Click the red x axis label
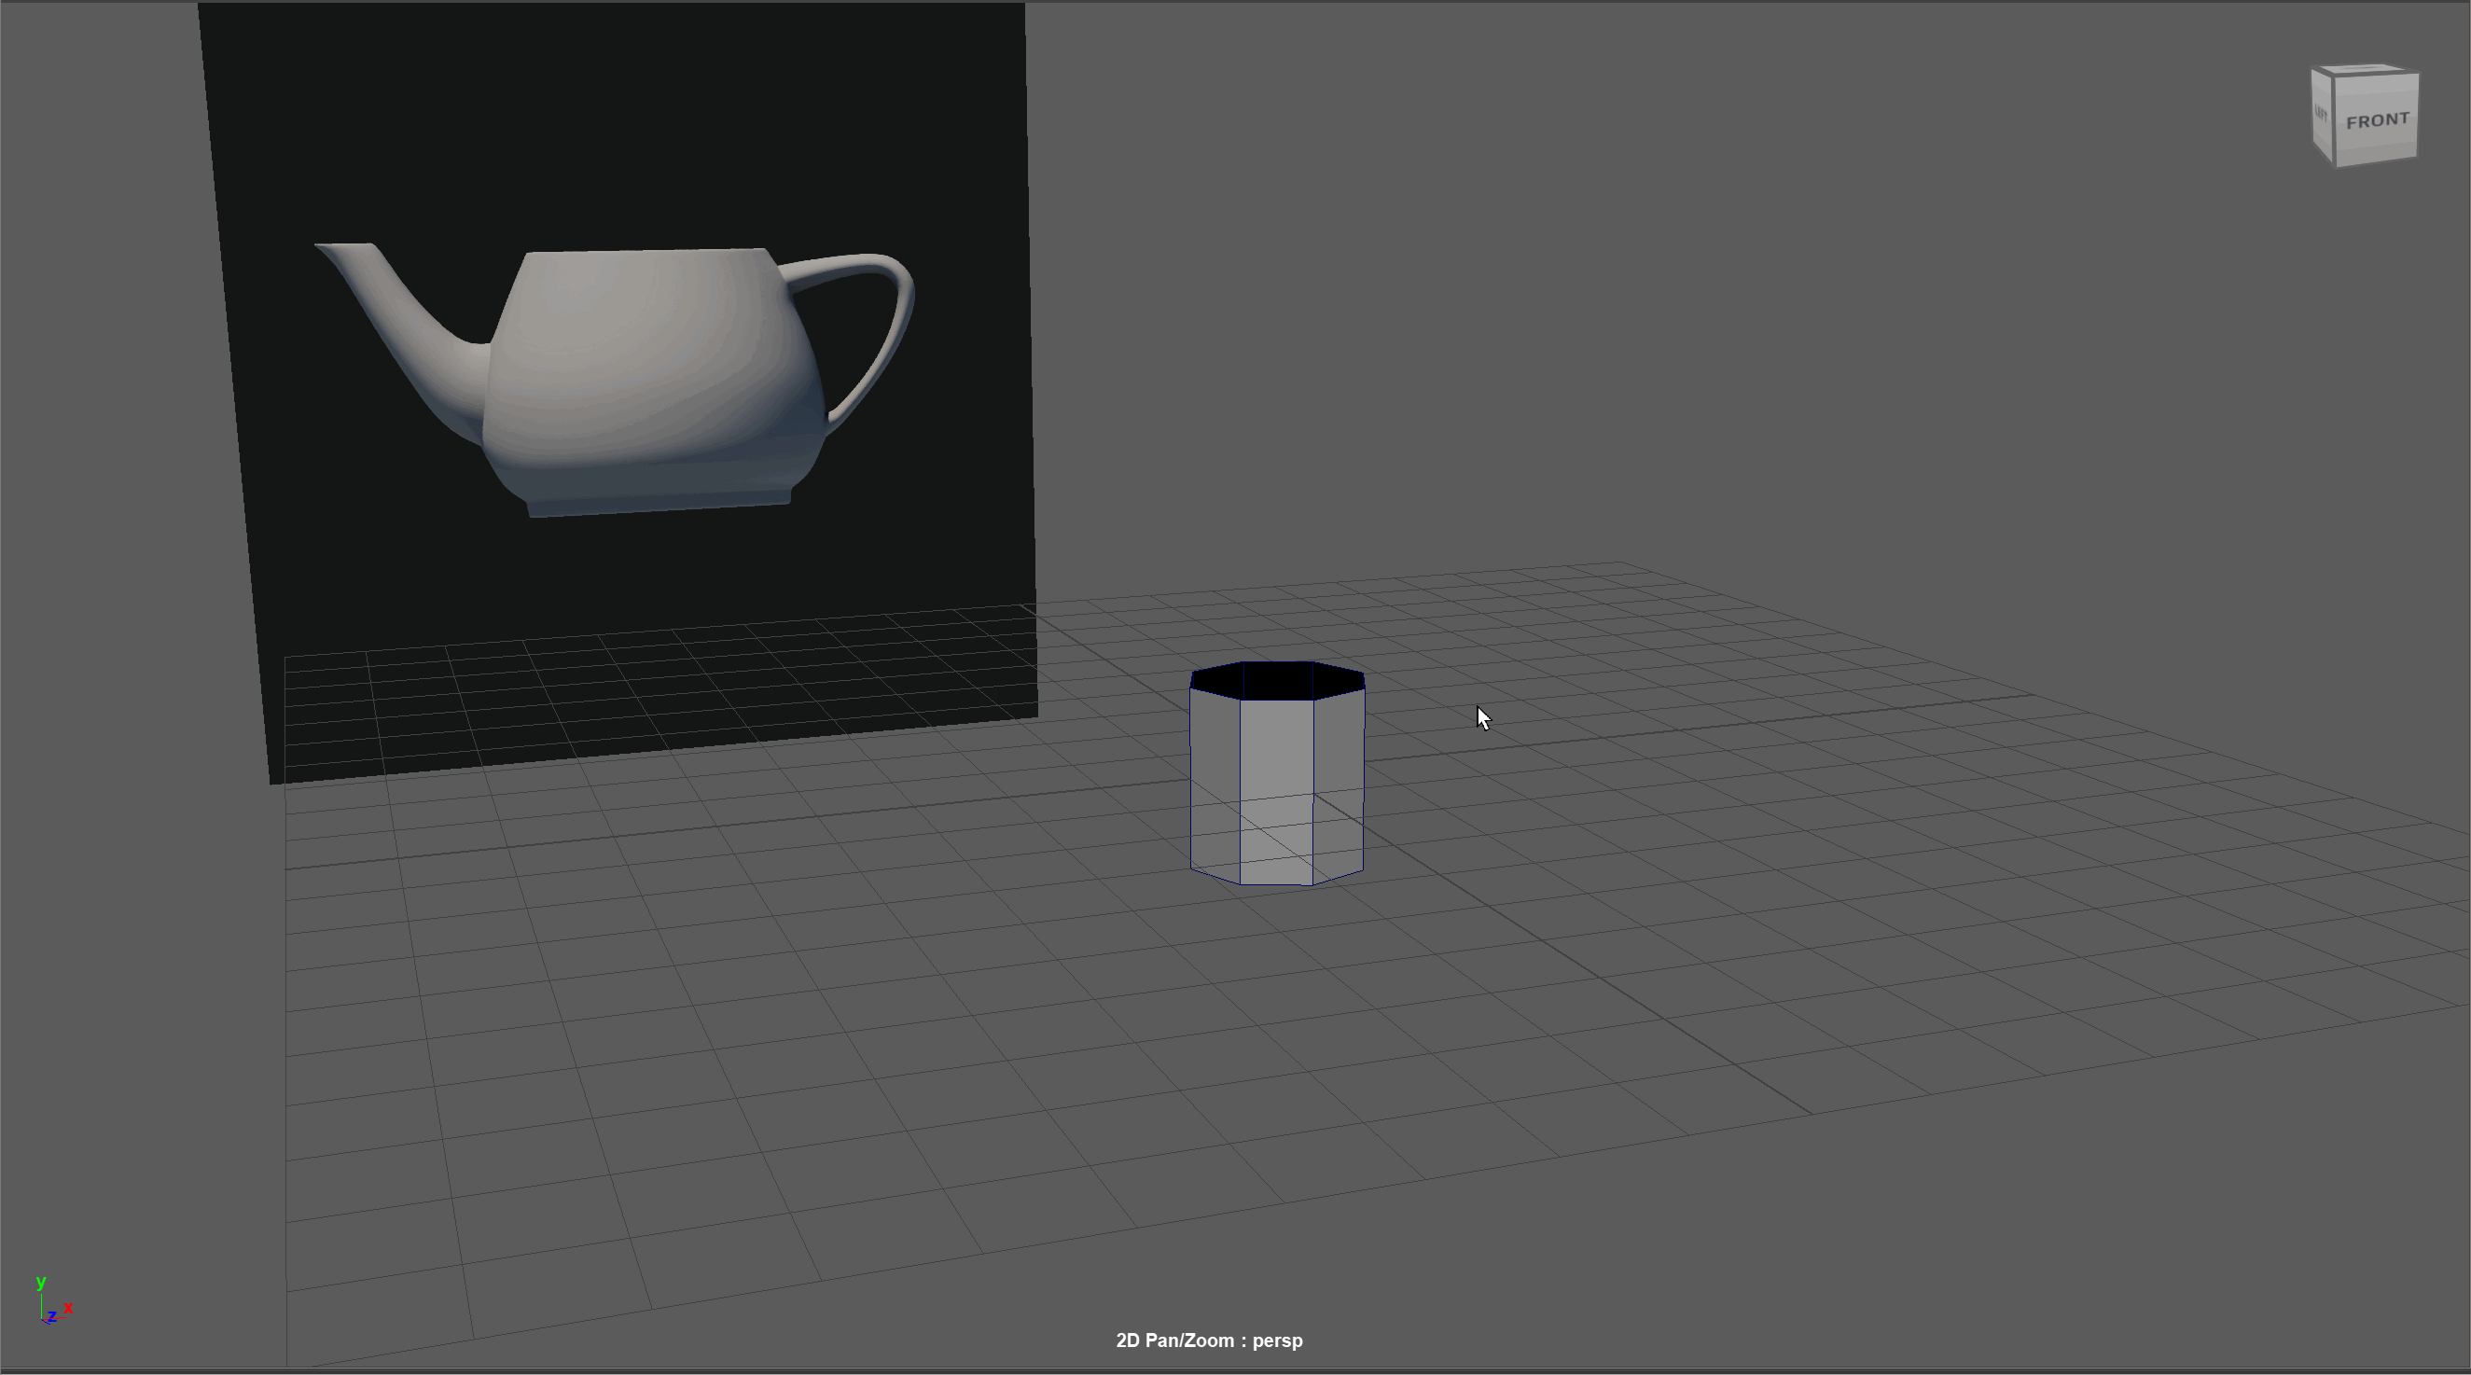This screenshot has height=1375, width=2471. [x=68, y=1307]
